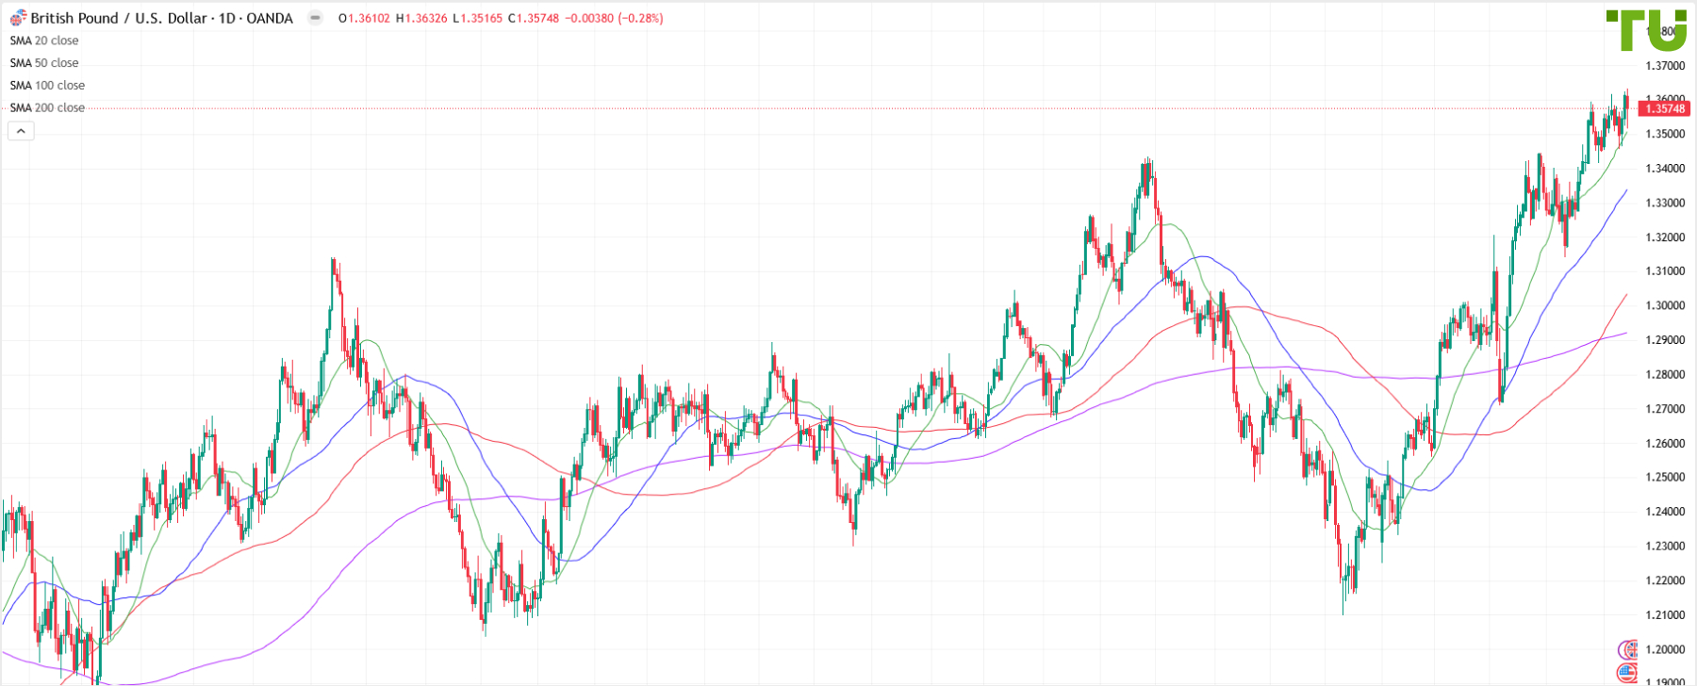Click the 1.29000 price scale label
The image size is (1697, 686).
pos(1665,340)
